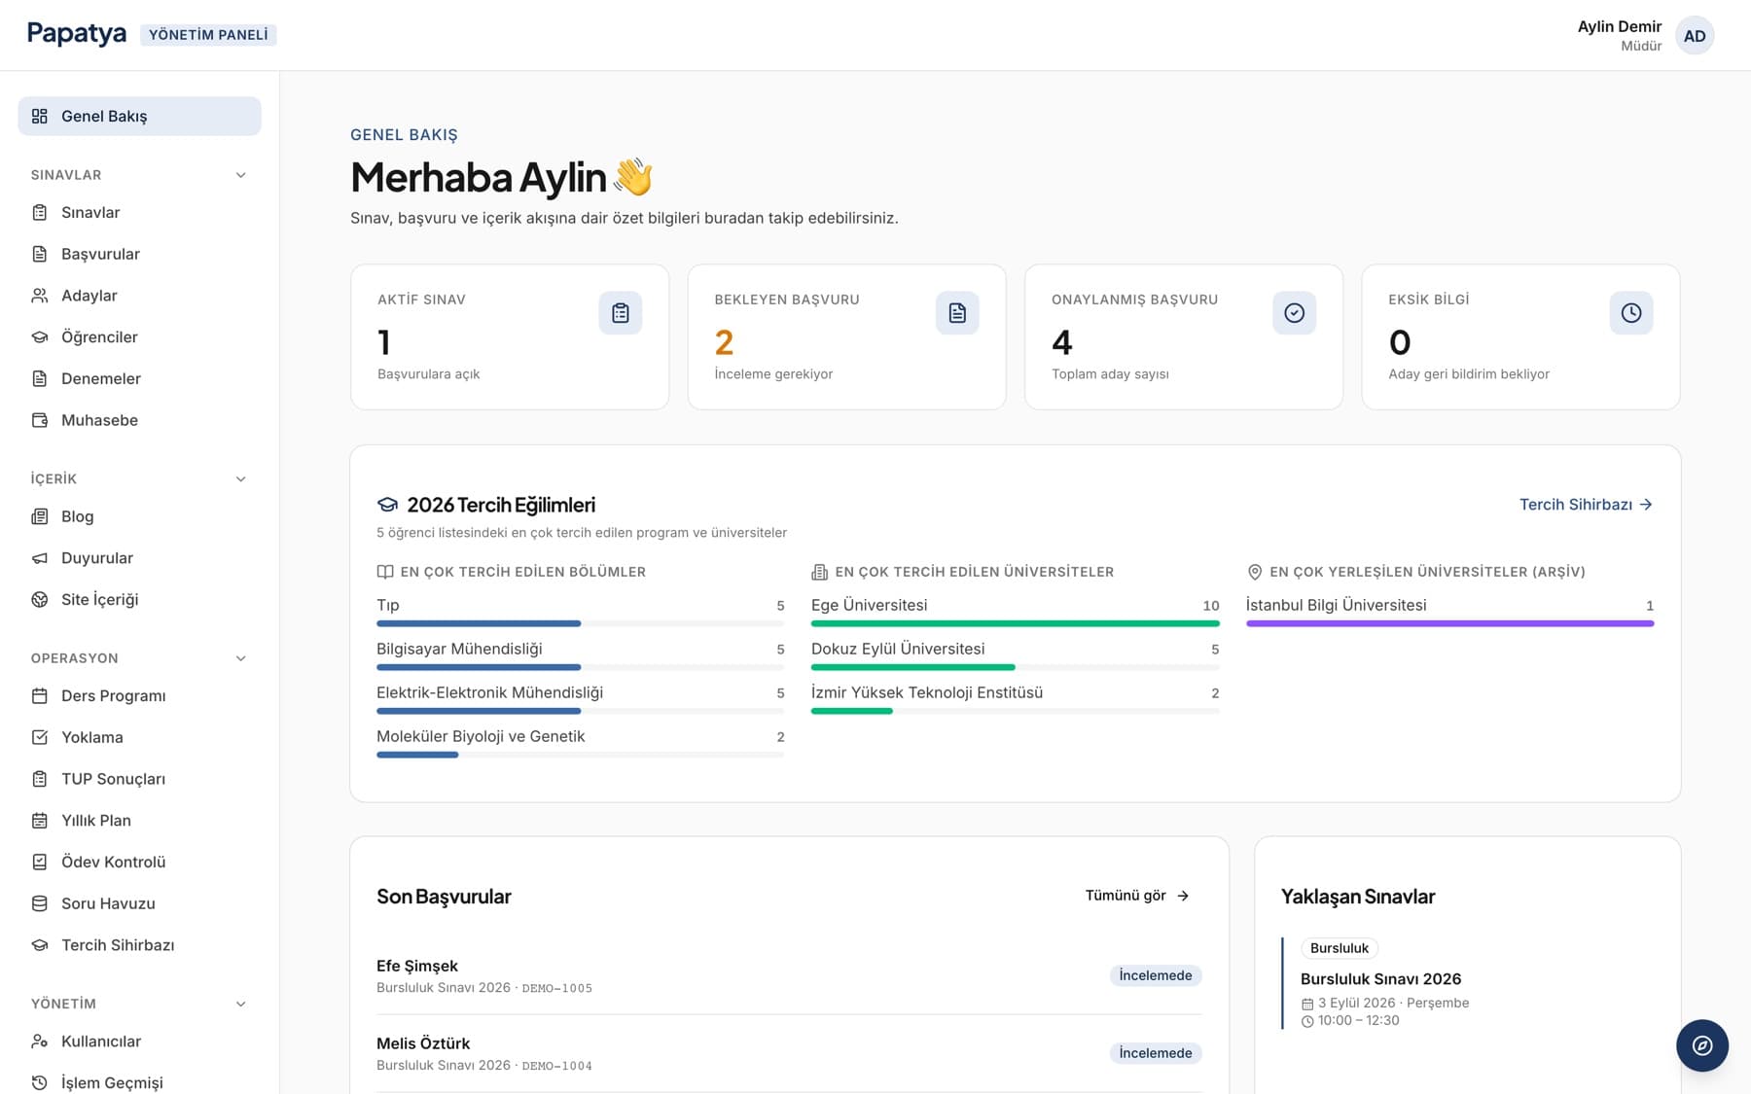This screenshot has width=1751, height=1094.
Task: Click the İncelemede badge for Efe Şimşek
Action: [1156, 975]
